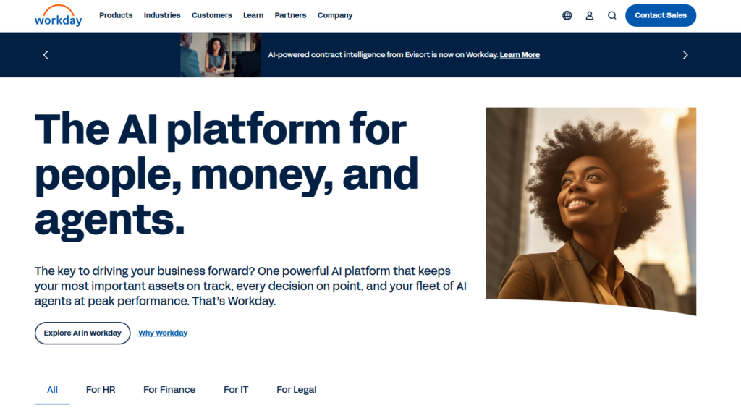Open the Customers menu

212,15
